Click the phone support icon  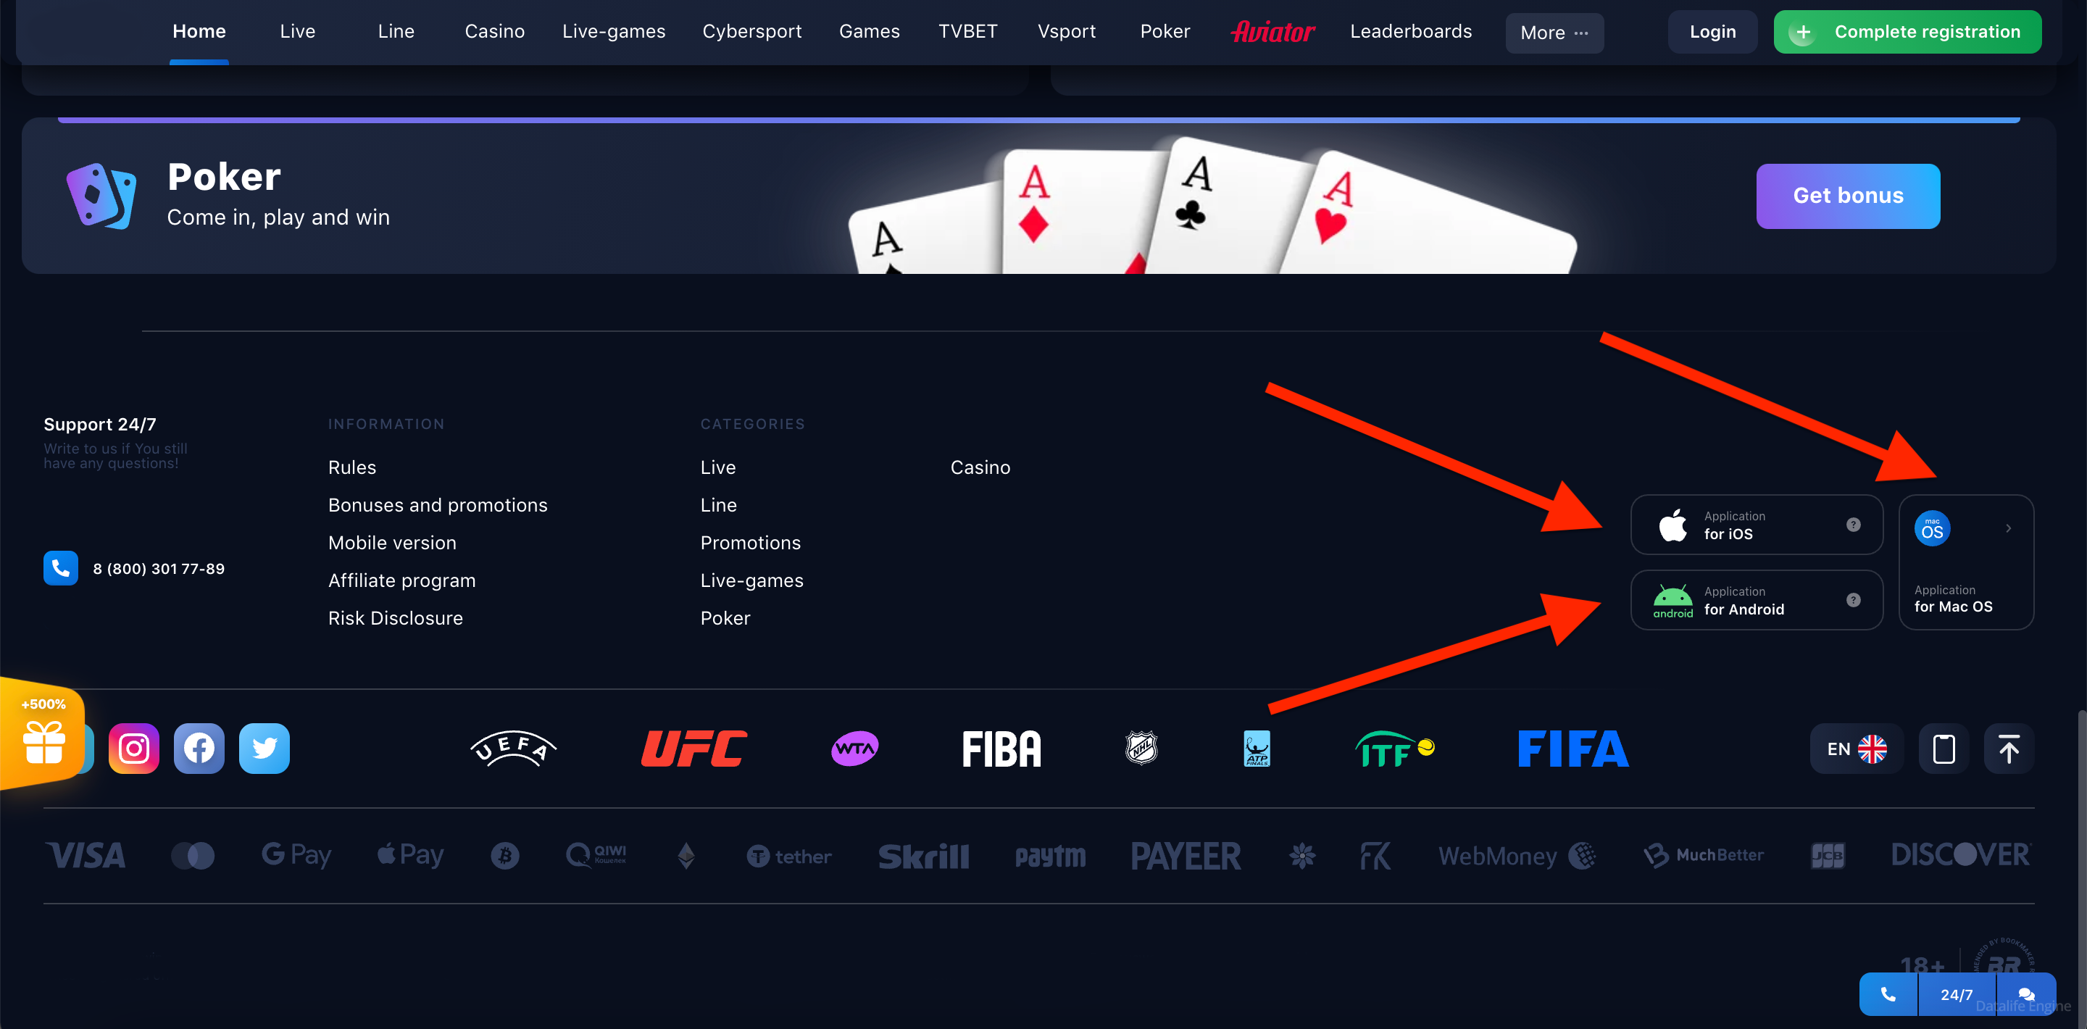point(60,567)
